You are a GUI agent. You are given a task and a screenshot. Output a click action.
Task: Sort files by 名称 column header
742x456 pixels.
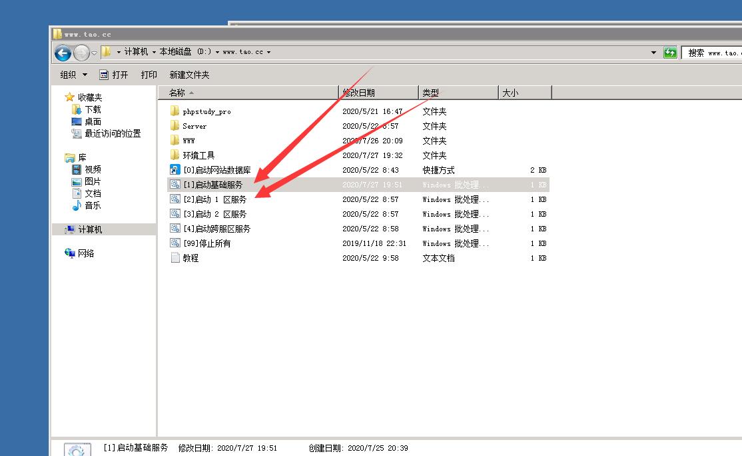[177, 93]
